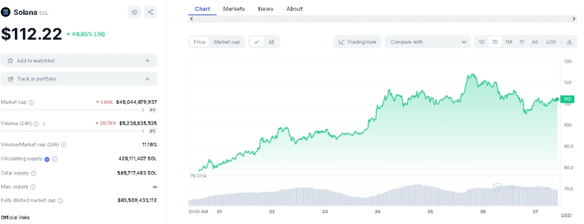Expand the Volume (24h) chevron
584x224 pixels.
44,123
